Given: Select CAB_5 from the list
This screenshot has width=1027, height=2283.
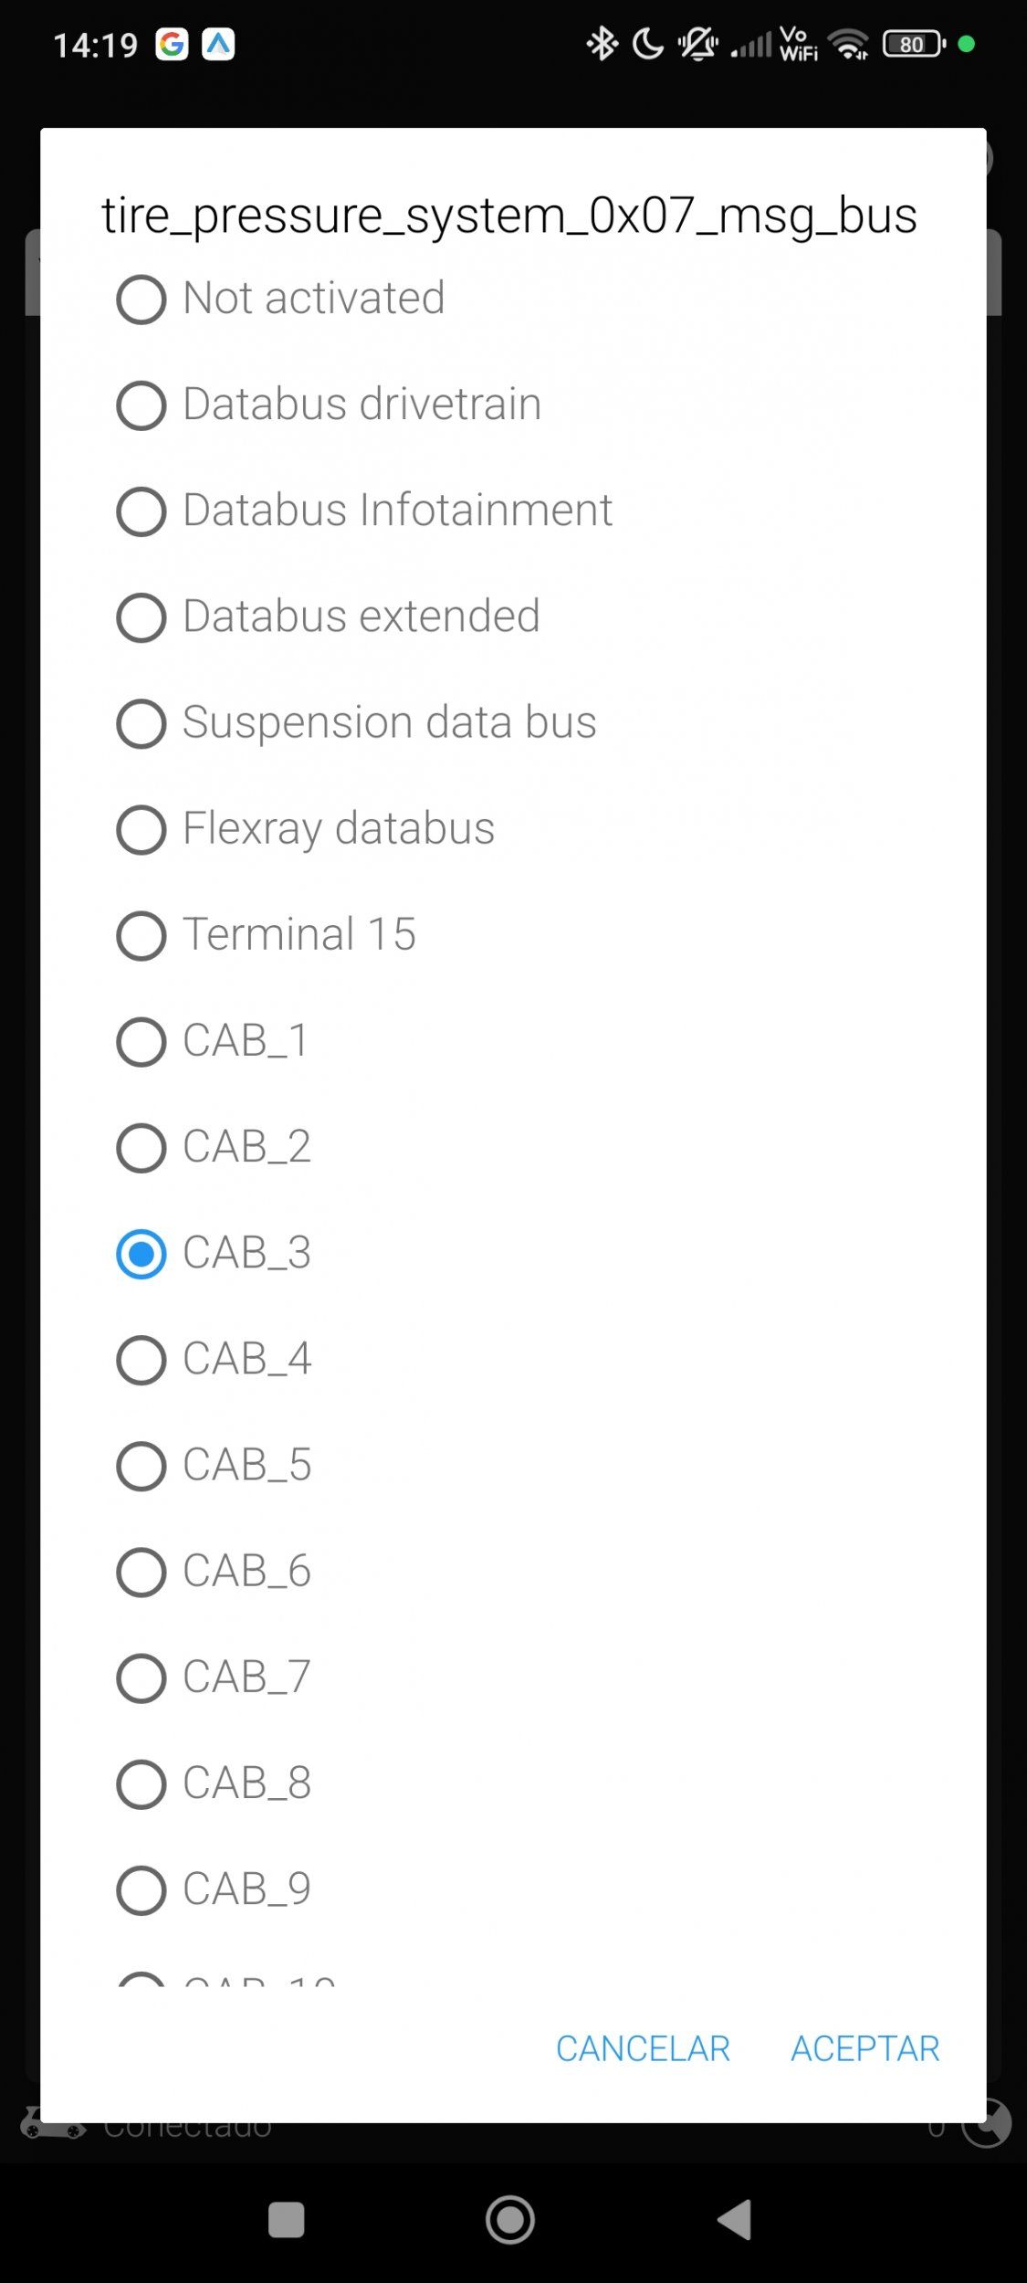Looking at the screenshot, I should point(141,1466).
